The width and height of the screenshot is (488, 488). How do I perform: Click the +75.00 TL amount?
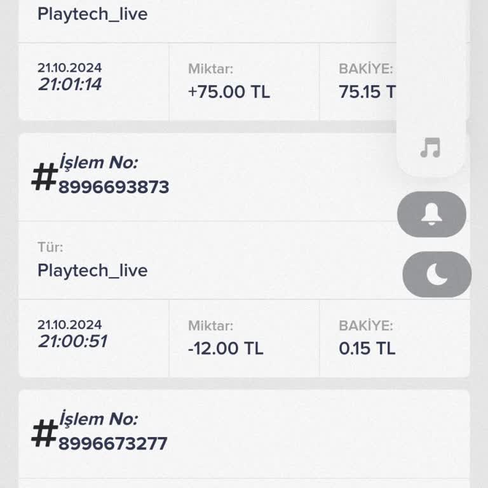[229, 91]
